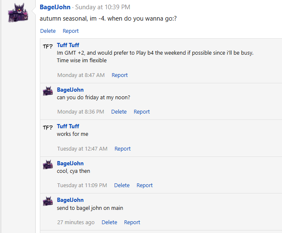Click BagelJohn's avatar beside 'cool, cya then'
This screenshot has width=282, height=233.
(48, 164)
